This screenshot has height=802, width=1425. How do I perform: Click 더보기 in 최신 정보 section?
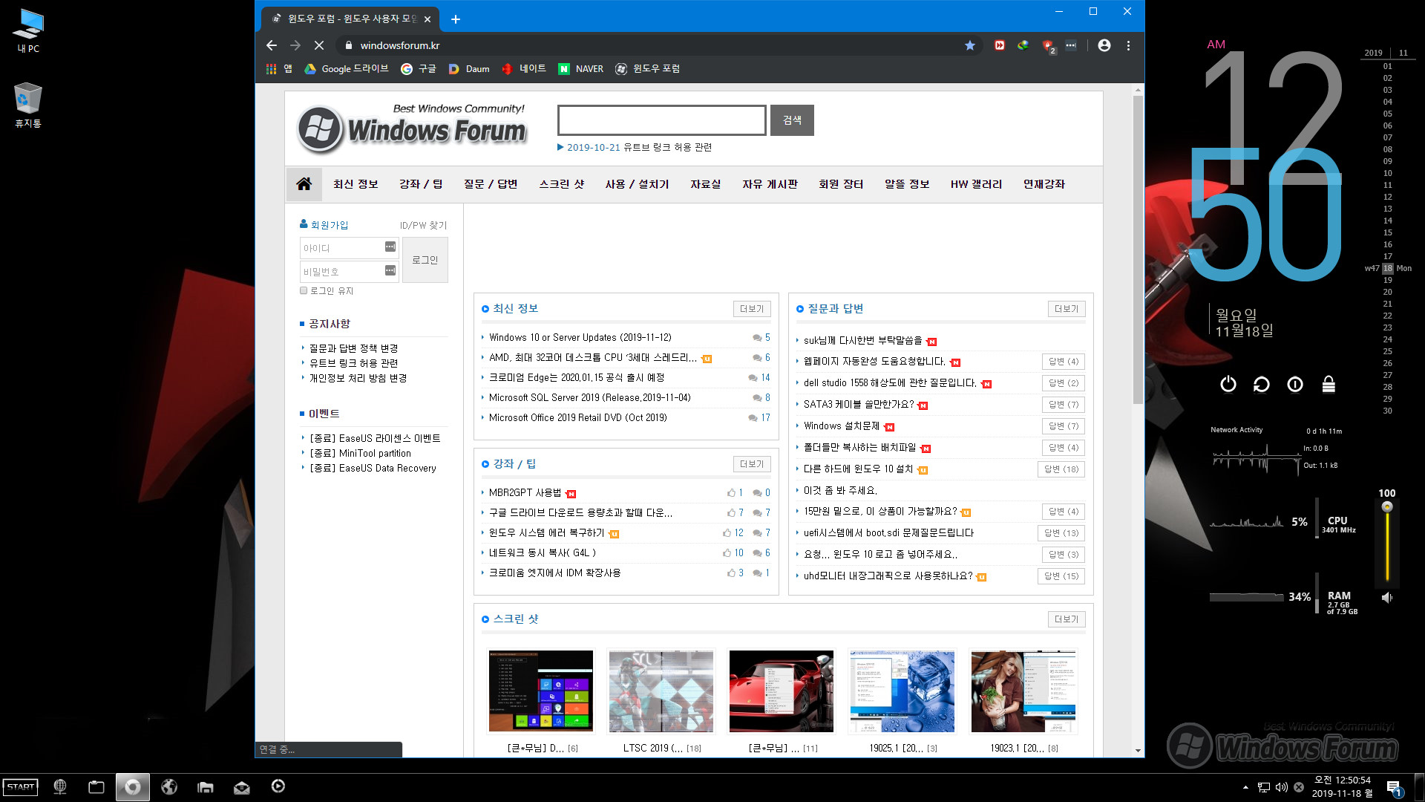click(x=752, y=309)
